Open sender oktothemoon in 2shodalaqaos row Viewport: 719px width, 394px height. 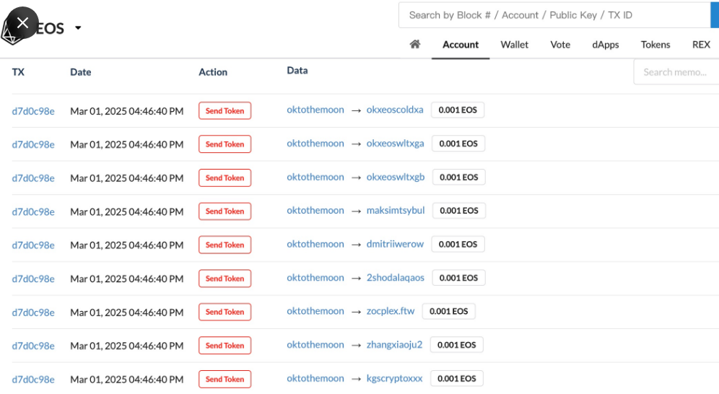tap(315, 278)
